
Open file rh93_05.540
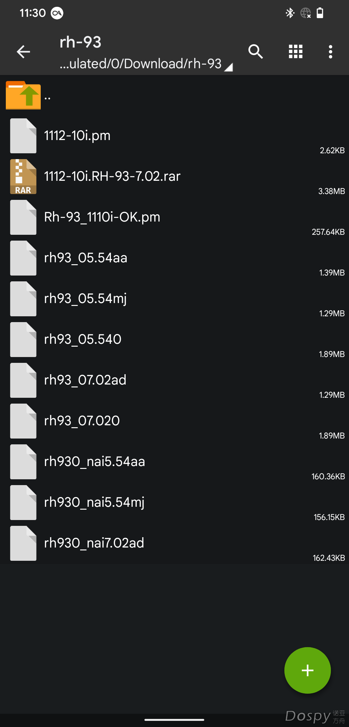pyautogui.click(x=174, y=340)
